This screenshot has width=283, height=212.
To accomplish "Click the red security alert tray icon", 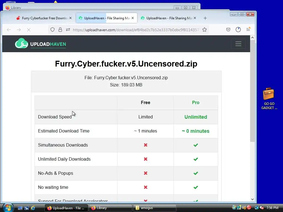I will tap(249, 208).
